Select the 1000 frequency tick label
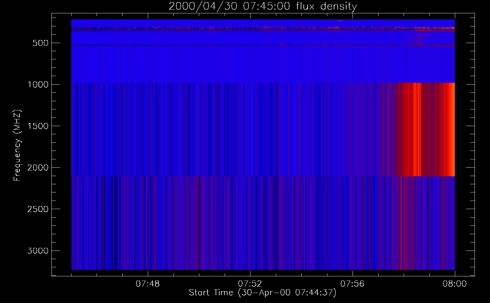 point(38,85)
